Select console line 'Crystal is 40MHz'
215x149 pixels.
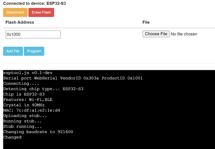[24, 105]
